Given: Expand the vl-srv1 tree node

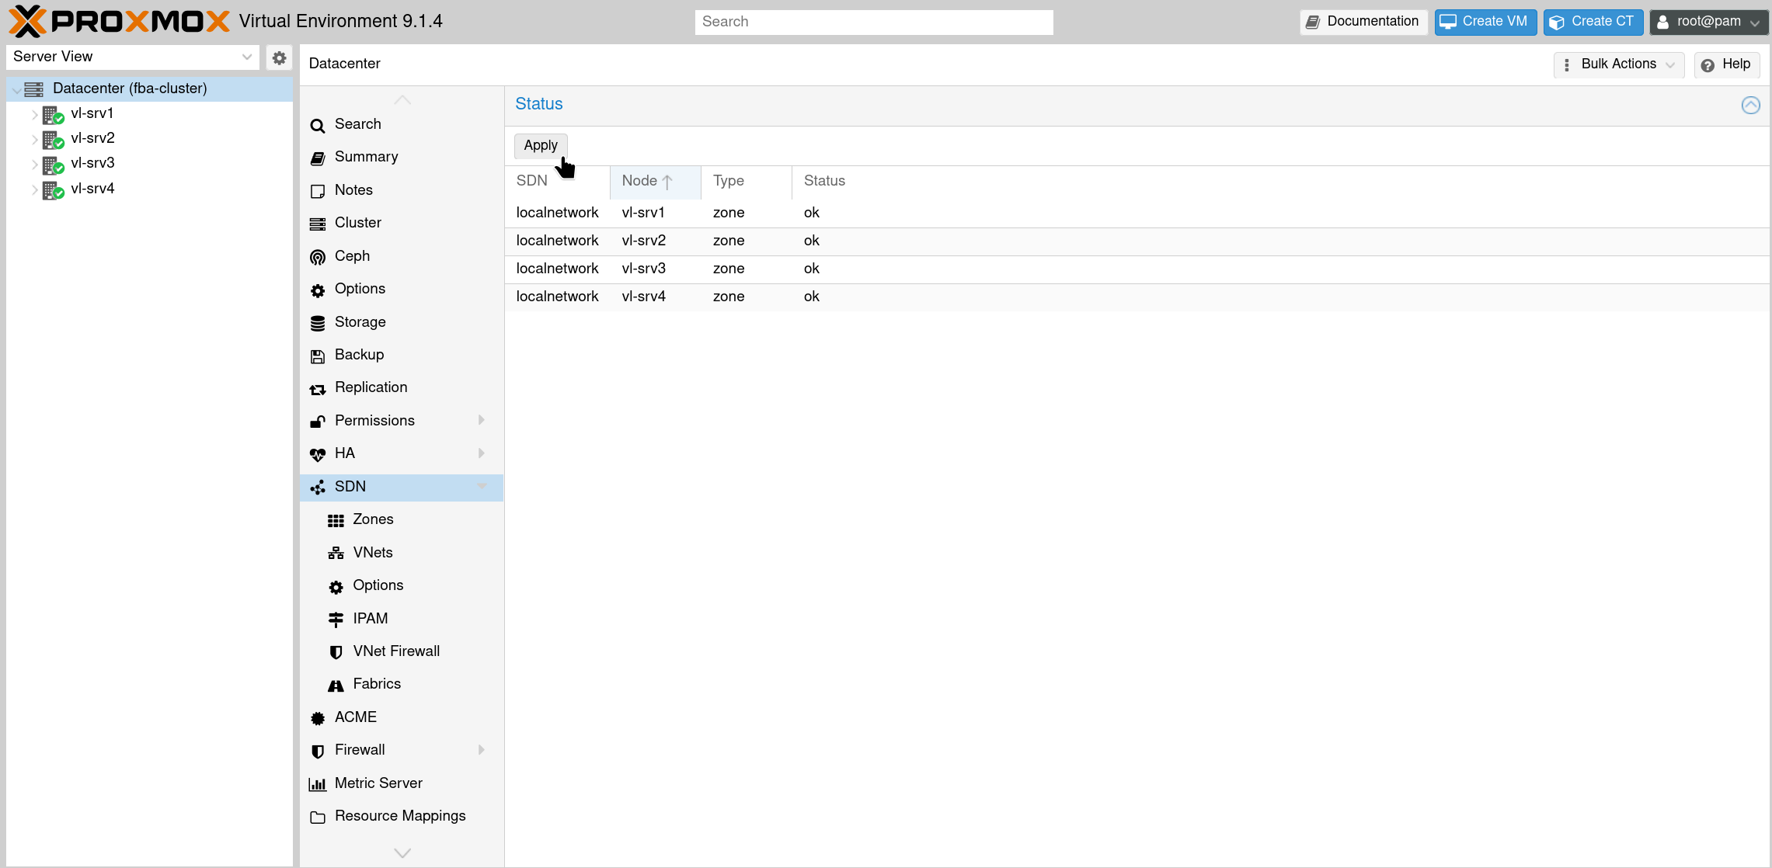Looking at the screenshot, I should point(34,114).
